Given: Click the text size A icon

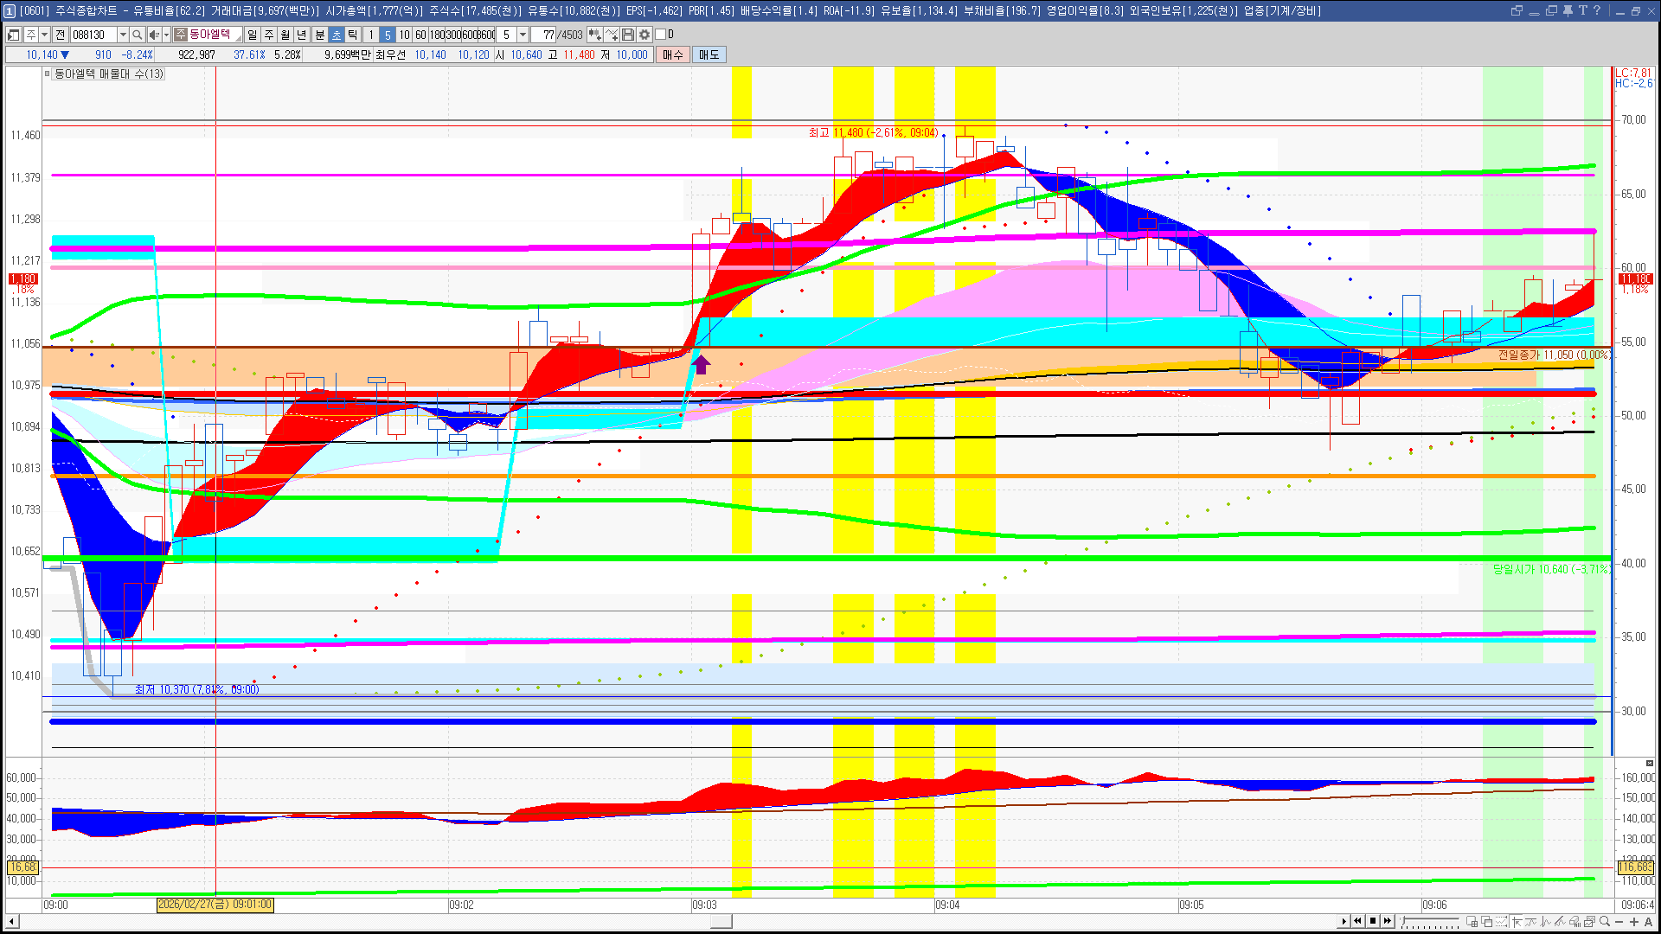Looking at the screenshot, I should coord(1649,921).
